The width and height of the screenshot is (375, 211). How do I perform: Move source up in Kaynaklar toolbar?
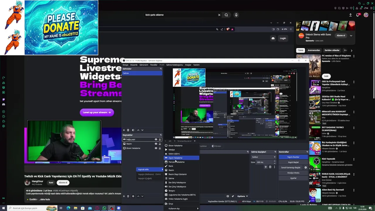coord(138,196)
